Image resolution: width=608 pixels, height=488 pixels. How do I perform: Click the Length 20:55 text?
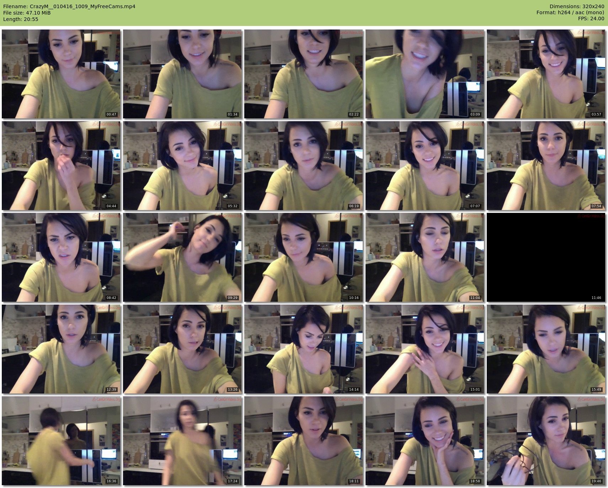click(x=21, y=19)
